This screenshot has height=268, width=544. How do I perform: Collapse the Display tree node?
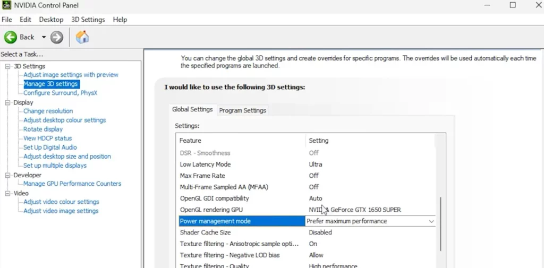8,102
